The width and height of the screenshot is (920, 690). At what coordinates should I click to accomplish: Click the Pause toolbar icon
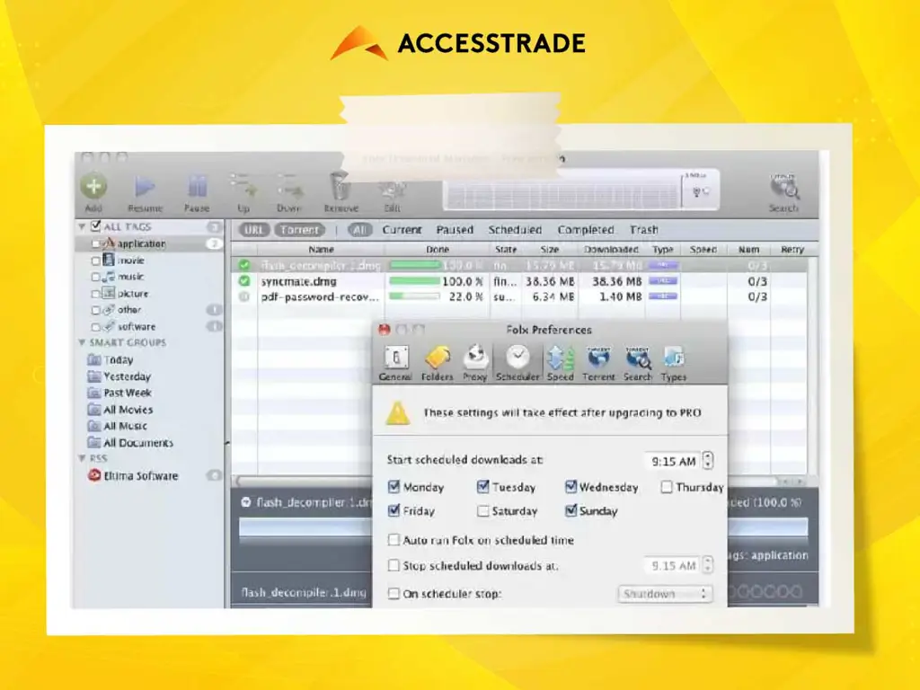[197, 187]
